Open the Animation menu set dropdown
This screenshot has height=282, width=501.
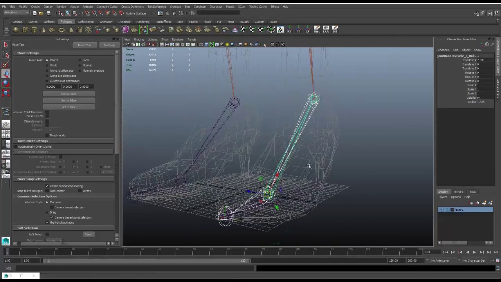[16, 13]
